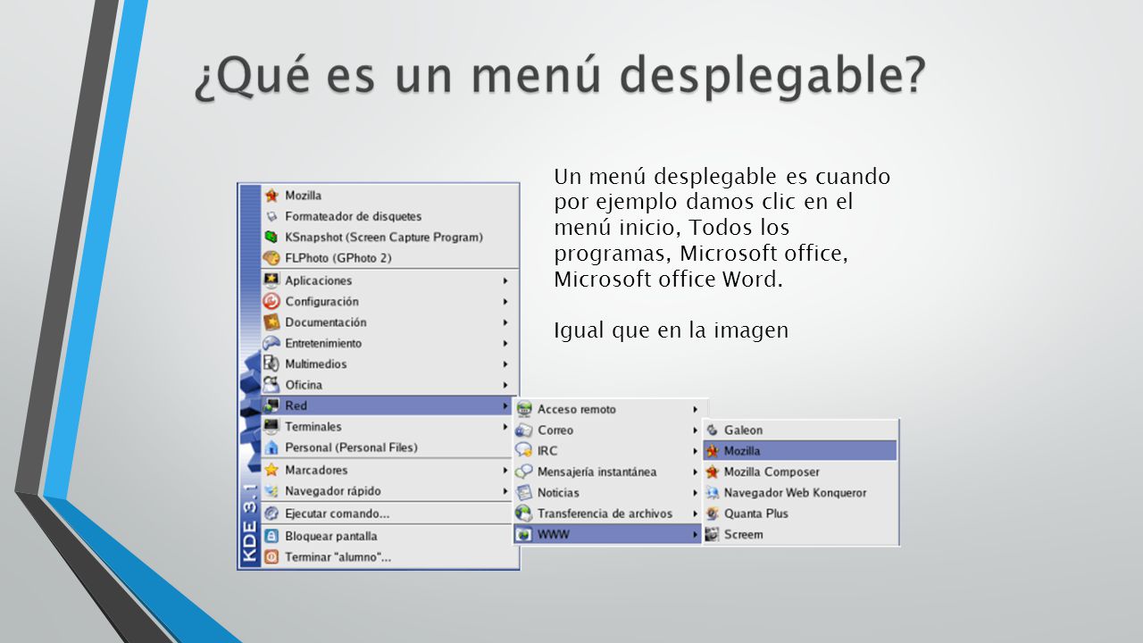The height and width of the screenshot is (643, 1143).
Task: Launch KSnapshot via its green icon
Action: tap(271, 237)
